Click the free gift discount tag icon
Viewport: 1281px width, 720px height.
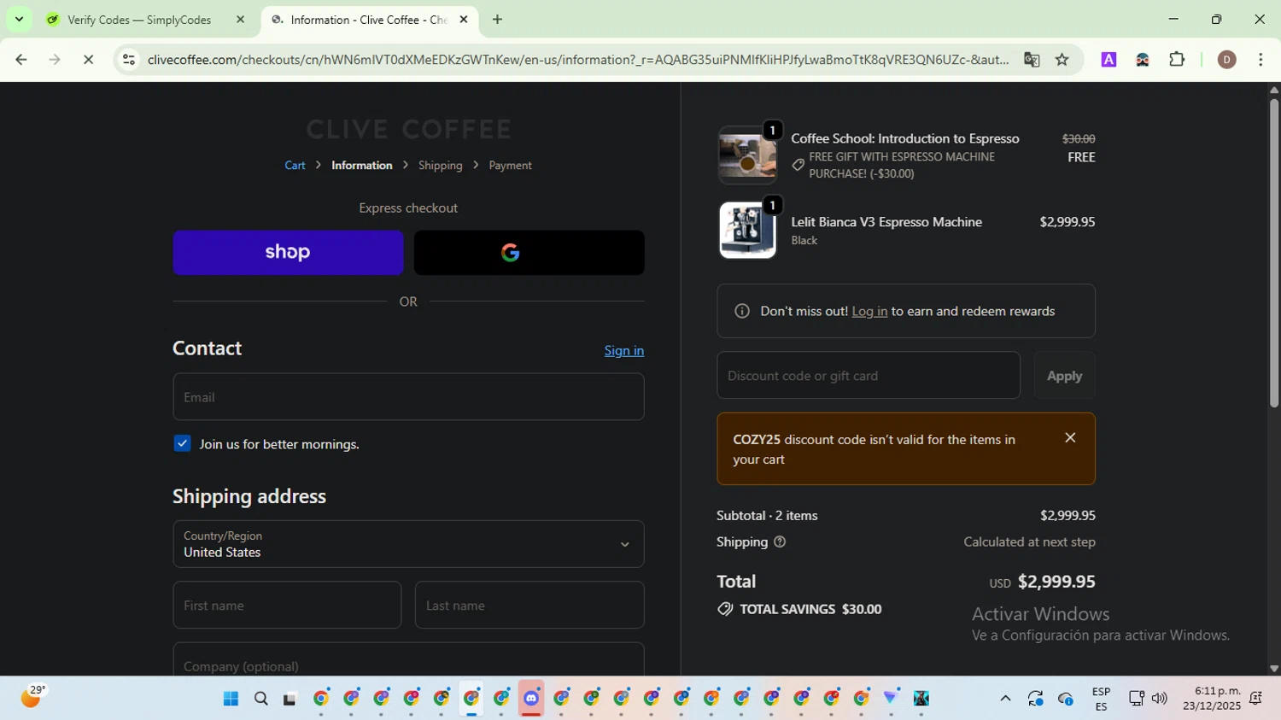click(x=798, y=165)
